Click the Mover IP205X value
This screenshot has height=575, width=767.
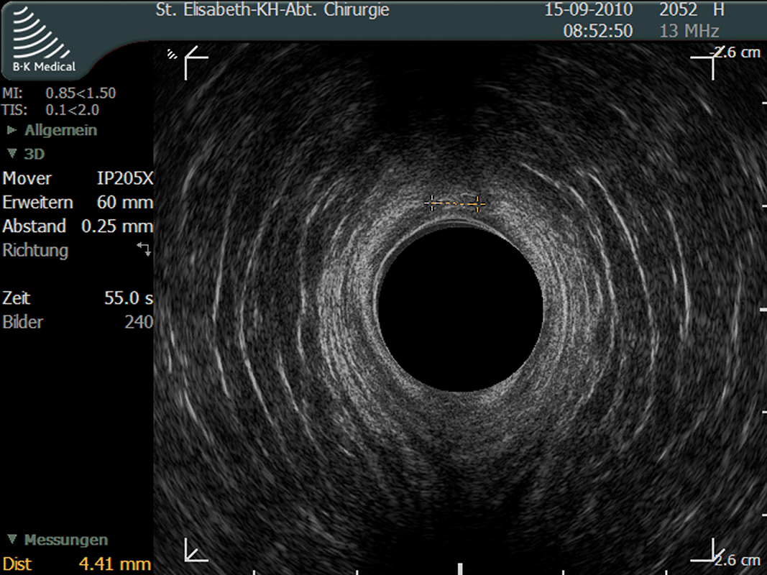[125, 178]
